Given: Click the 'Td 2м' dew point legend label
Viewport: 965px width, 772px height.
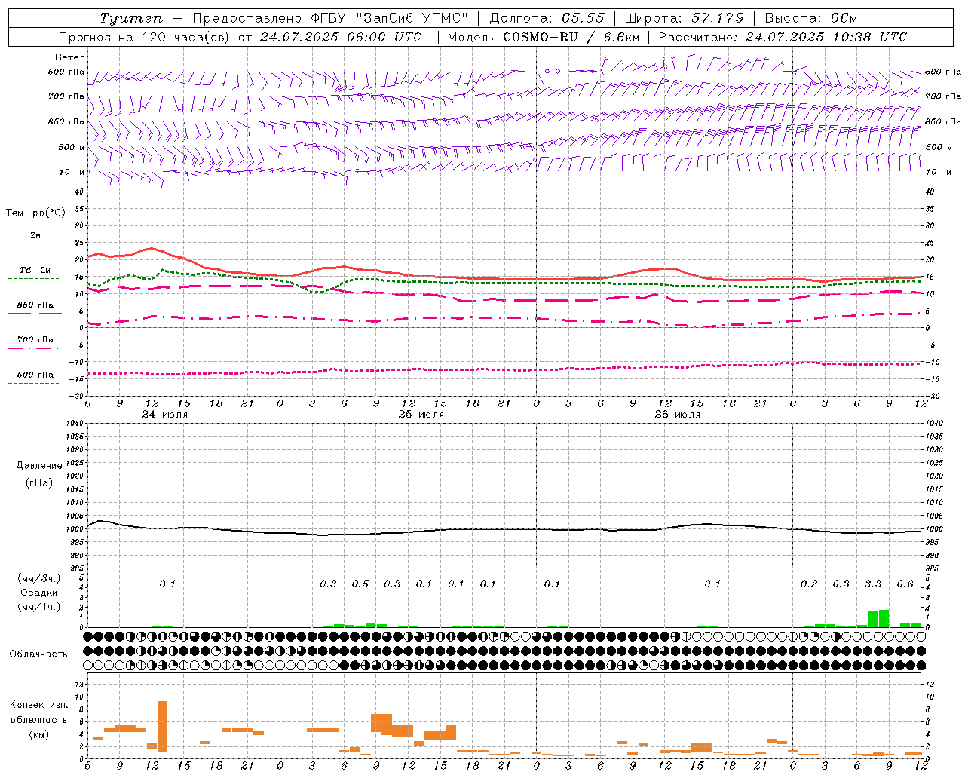Looking at the screenshot, I should point(35,270).
